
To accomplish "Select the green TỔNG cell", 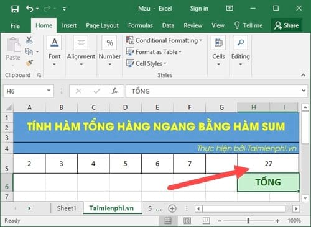I will click(x=268, y=182).
